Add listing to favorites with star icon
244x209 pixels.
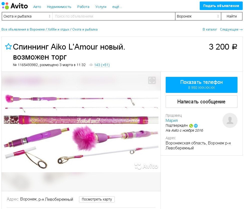tap(9, 47)
